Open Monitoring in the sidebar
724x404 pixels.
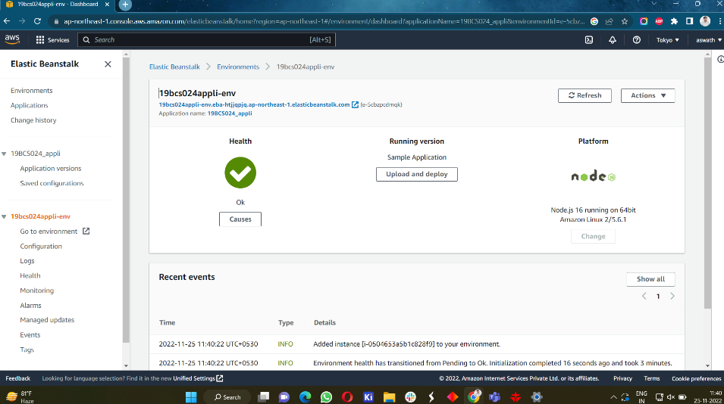click(37, 291)
